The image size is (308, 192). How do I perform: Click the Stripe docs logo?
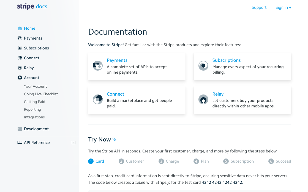[x=32, y=7]
